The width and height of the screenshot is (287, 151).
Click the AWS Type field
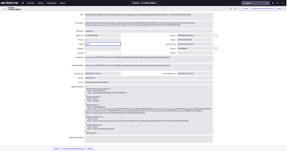click(x=149, y=31)
